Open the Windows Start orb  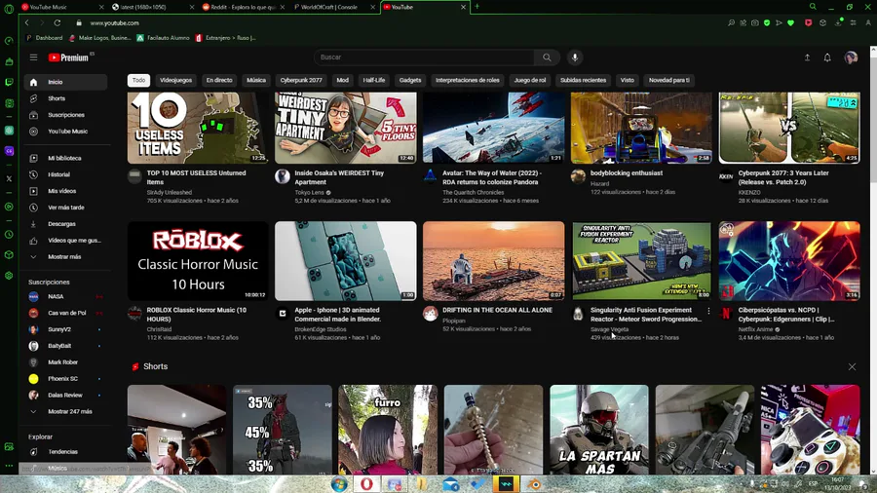pos(339,484)
